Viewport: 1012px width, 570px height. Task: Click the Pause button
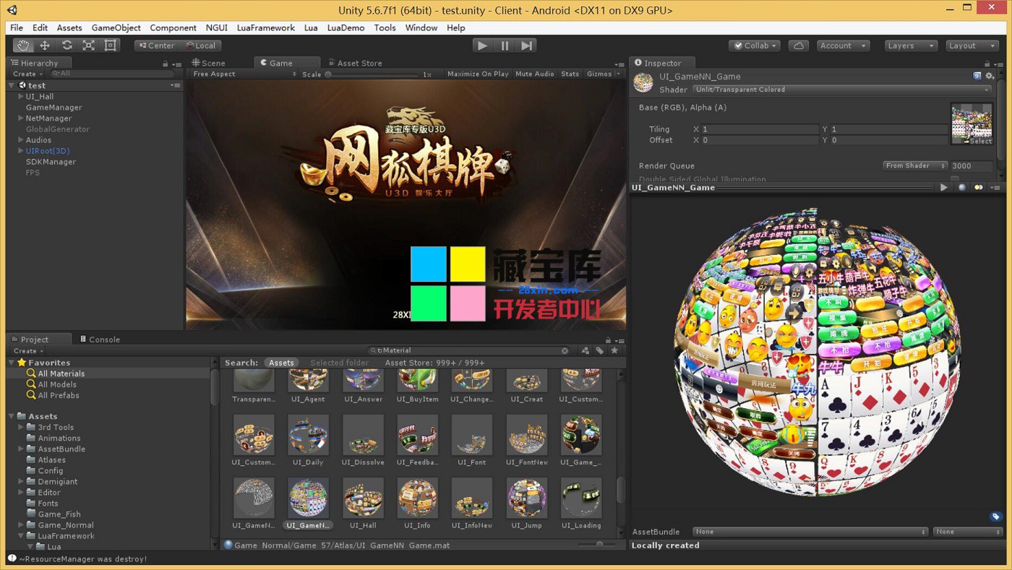(x=505, y=46)
